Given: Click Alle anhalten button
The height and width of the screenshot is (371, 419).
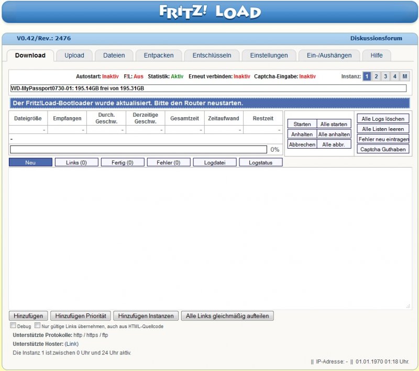Looking at the screenshot, I should click(334, 134).
